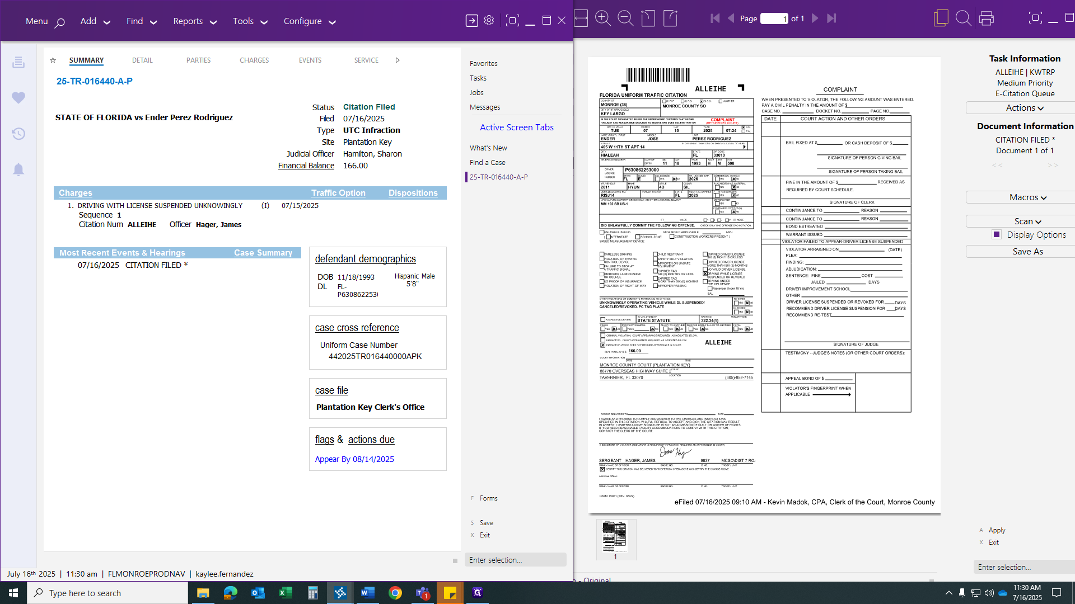Screen dimensions: 1075x604
Task: Click the Save As button
Action: tap(1027, 252)
